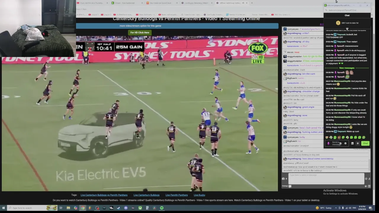
Task: Open the Xbox app from taskbar
Action: coord(140,208)
